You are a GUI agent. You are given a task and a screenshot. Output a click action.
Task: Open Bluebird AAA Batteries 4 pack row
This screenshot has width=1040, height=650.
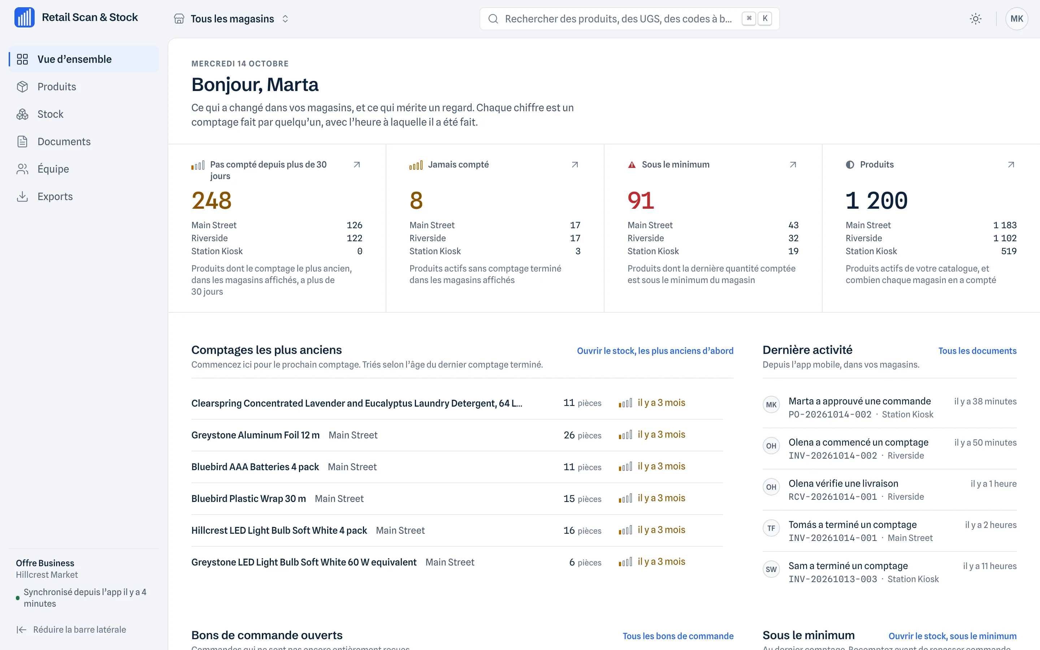pos(457,467)
